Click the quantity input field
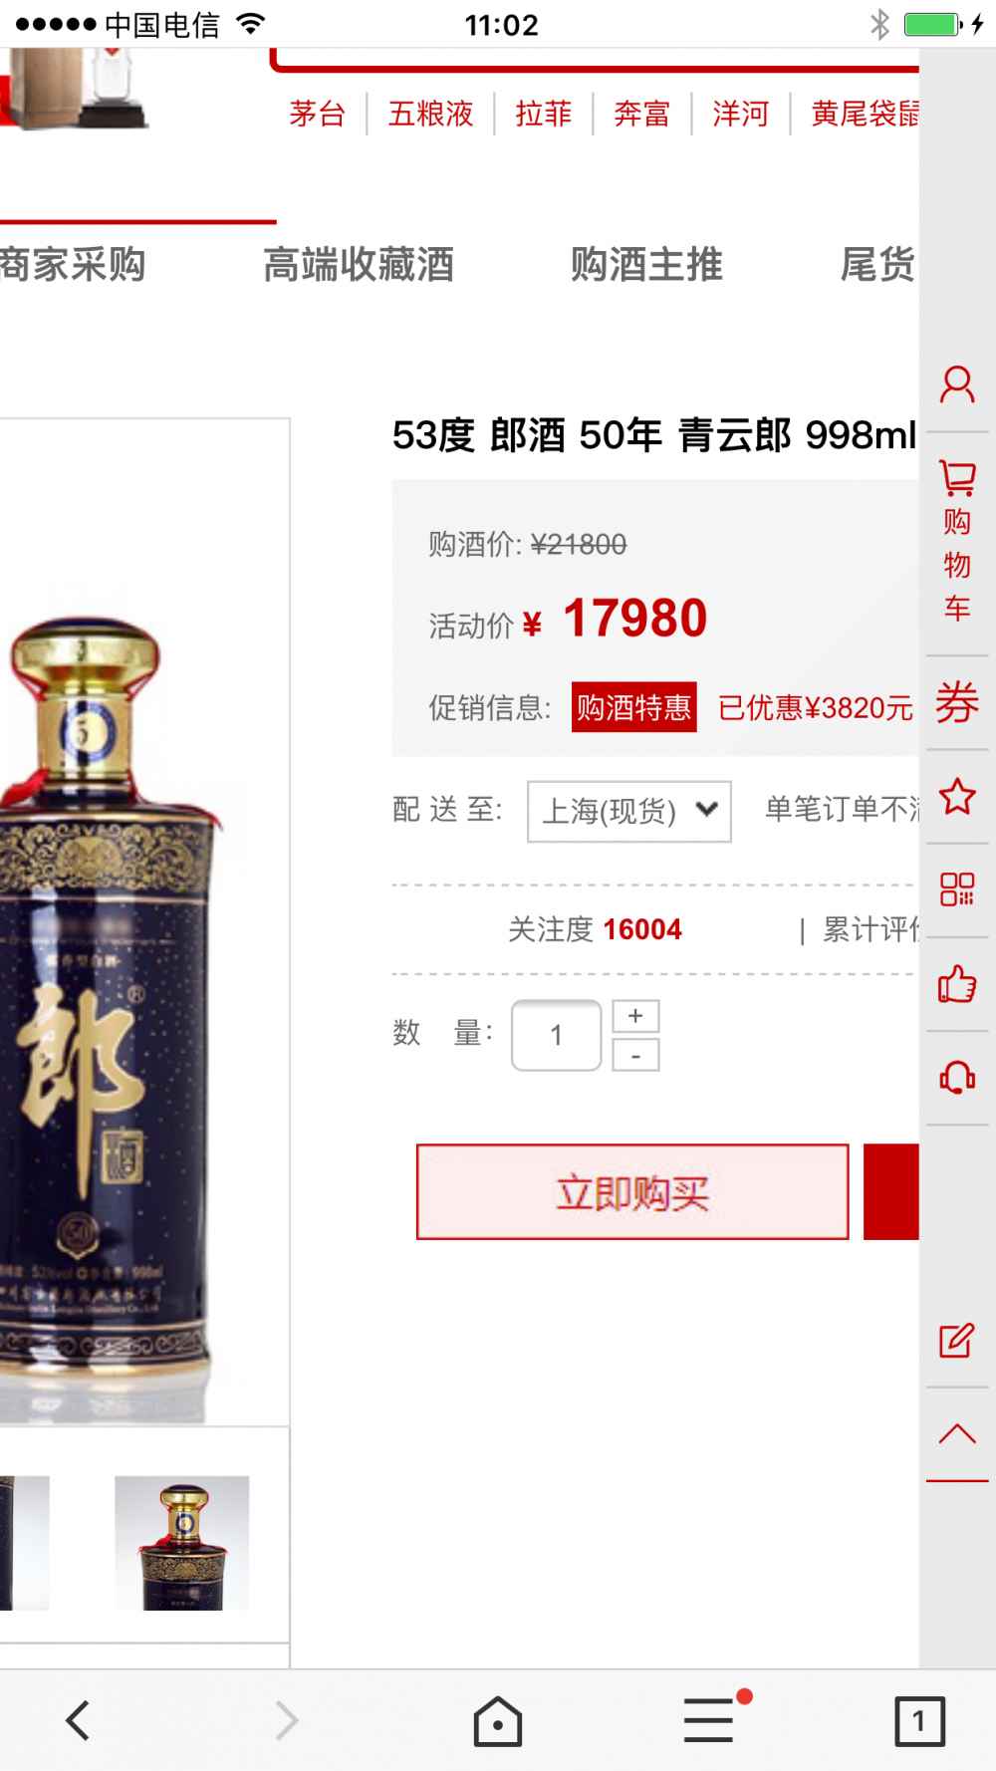This screenshot has height=1771, width=996. (x=556, y=1036)
